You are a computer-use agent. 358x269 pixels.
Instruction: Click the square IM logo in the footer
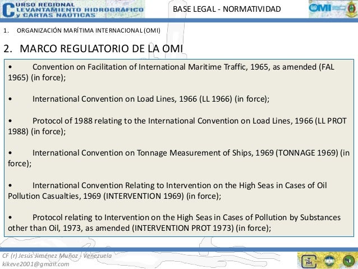click(x=309, y=261)
